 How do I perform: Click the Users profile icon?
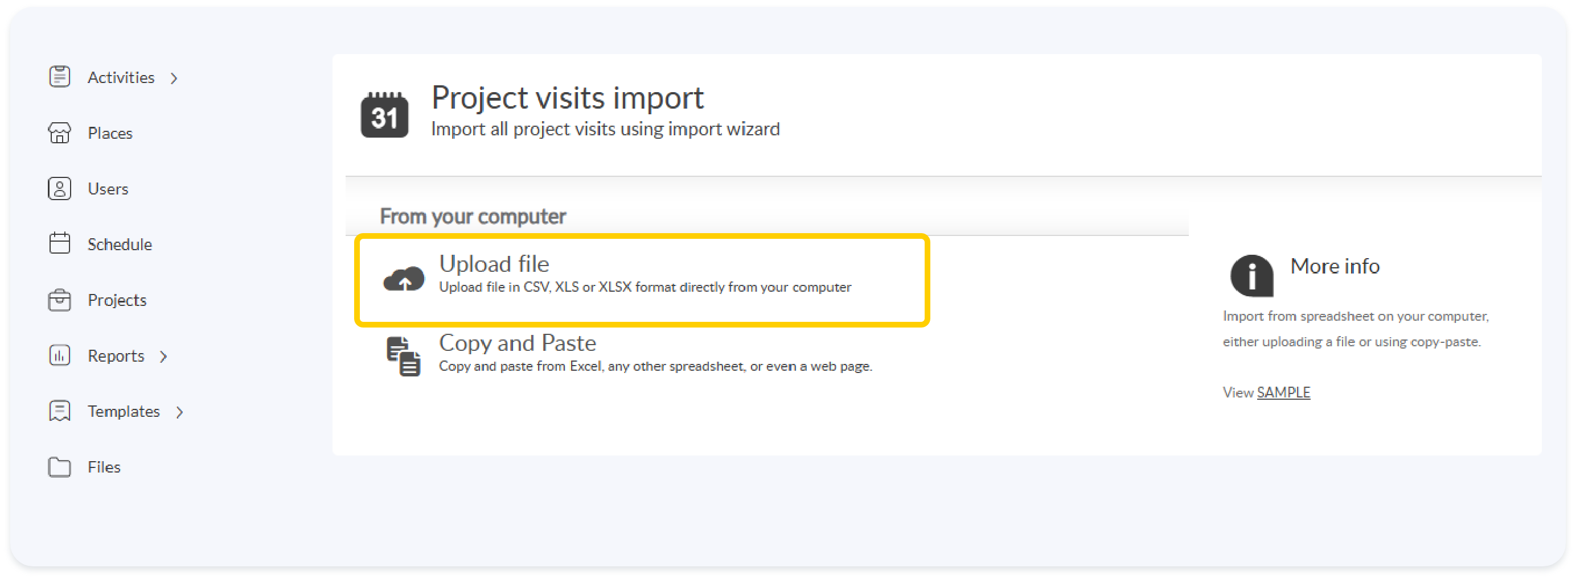[59, 188]
